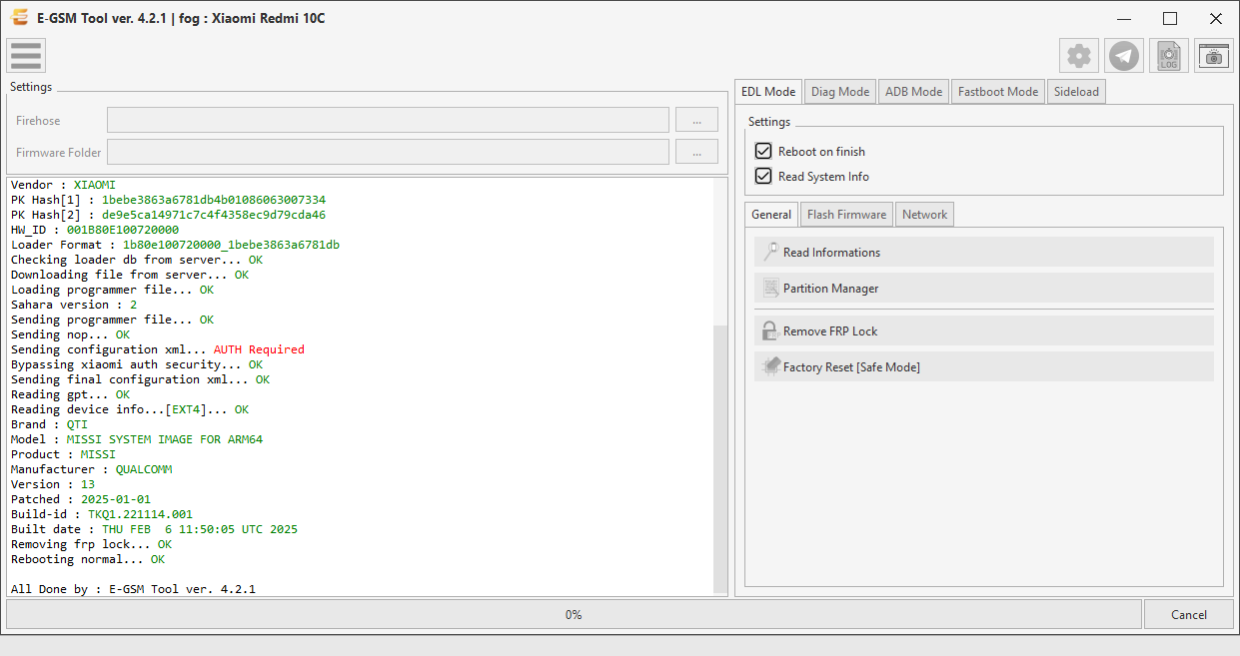1240x656 pixels.
Task: Browse for the Firmware Folder
Action: 696,152
